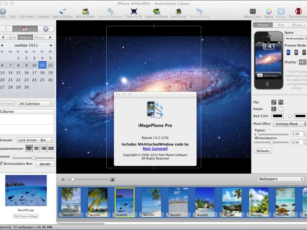This screenshot has width=307, height=230.
Task: Open the All Calendars dropdown
Action: [36, 103]
